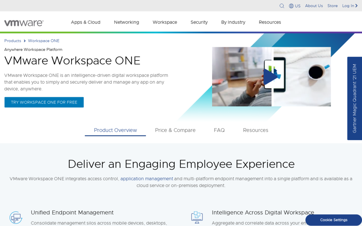The height and width of the screenshot is (226, 362).
Task: Select the FAQ tab
Action: pyautogui.click(x=219, y=130)
